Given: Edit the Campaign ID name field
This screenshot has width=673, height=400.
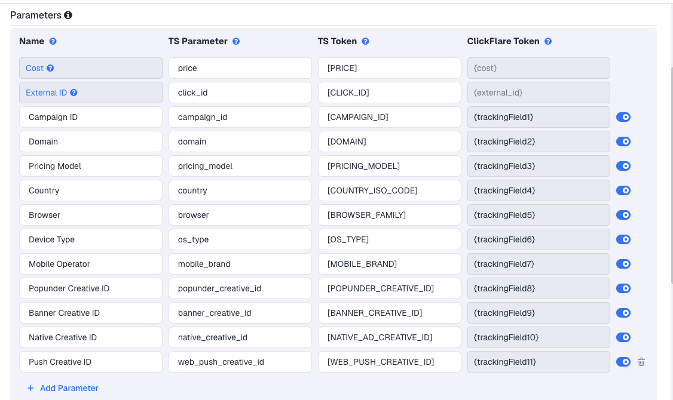Looking at the screenshot, I should [91, 117].
